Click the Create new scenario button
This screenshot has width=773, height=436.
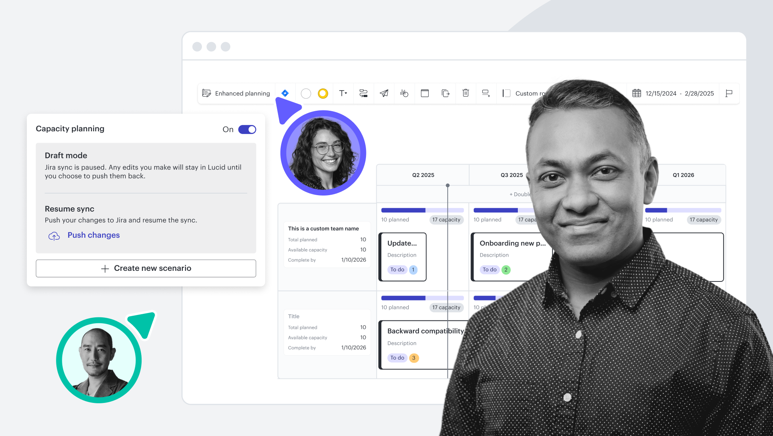146,268
